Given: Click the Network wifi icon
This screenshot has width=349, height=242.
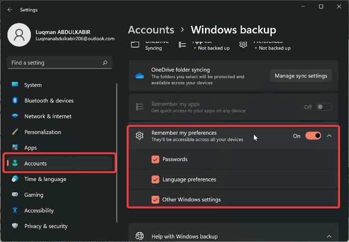Looking at the screenshot, I should coord(15,116).
